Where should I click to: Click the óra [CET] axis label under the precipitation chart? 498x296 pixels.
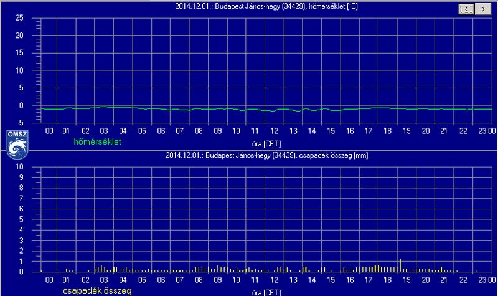(x=266, y=292)
